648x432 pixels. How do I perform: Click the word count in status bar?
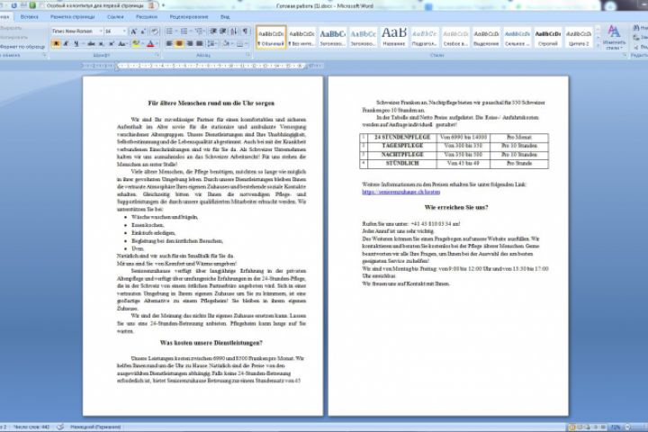(31, 427)
